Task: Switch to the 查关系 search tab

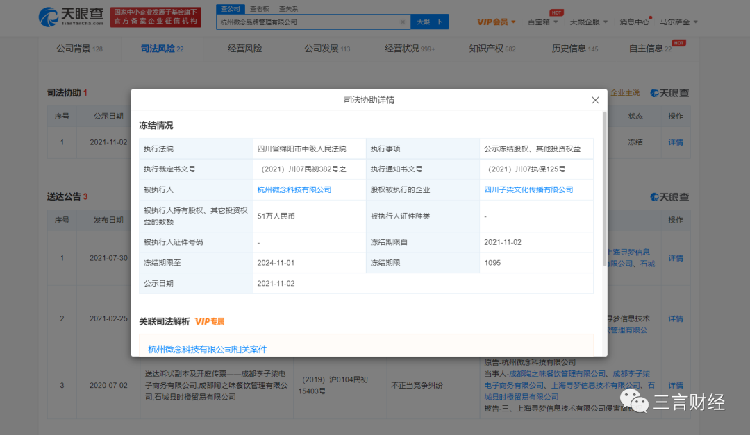Action: click(288, 9)
